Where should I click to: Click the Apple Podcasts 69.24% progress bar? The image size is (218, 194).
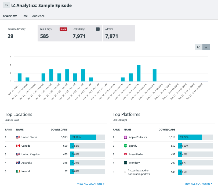[x=195, y=137]
